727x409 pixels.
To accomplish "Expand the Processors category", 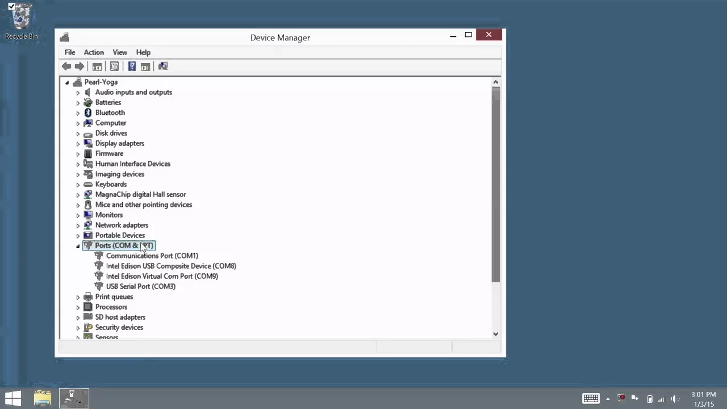I will [78, 307].
